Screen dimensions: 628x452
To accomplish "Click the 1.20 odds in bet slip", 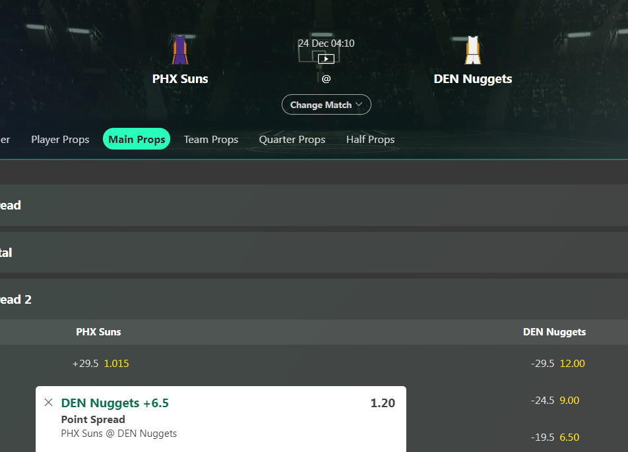I will 383,403.
